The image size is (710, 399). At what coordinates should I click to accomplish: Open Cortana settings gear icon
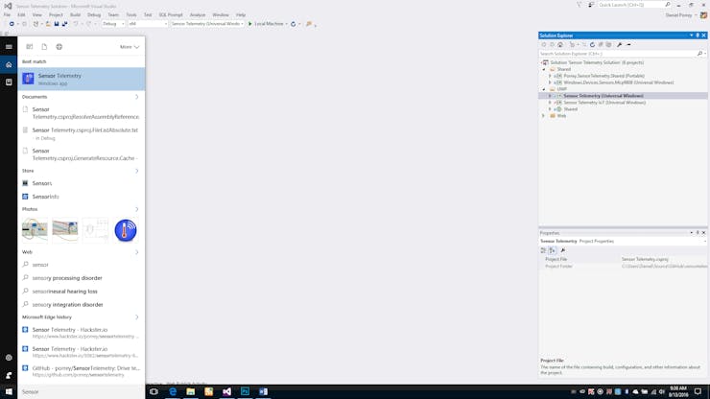9,358
